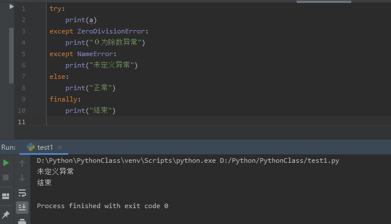The height and width of the screenshot is (224, 391).
Task: Toggle soft-wrap in the run console
Action: 22,193
